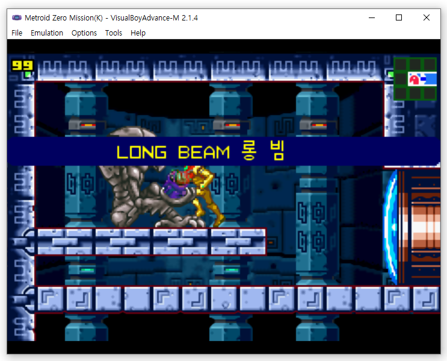
Task: Click the window title text Metroid Zero Mission(K)
Action: coord(64,17)
